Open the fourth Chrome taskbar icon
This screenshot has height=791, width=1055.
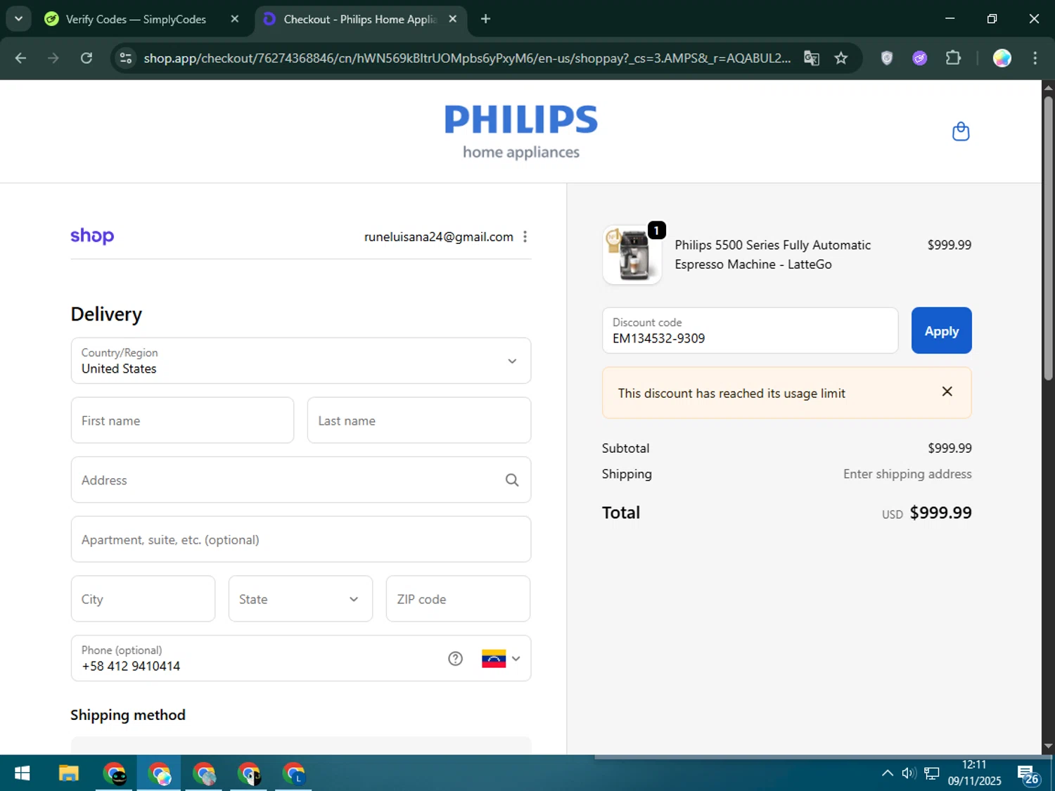249,773
